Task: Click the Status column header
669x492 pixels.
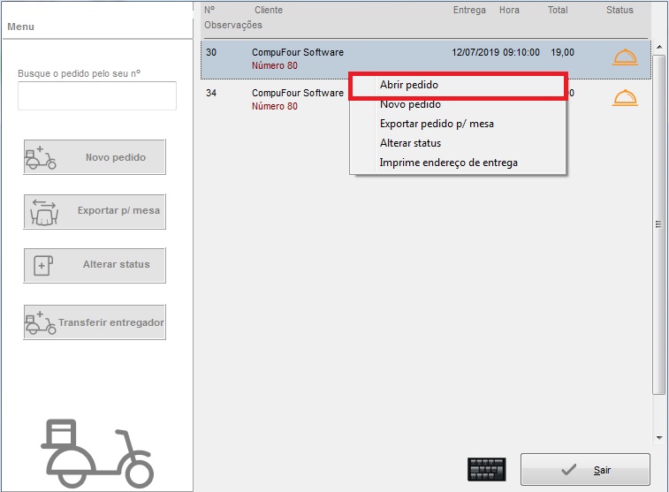Action: click(620, 10)
